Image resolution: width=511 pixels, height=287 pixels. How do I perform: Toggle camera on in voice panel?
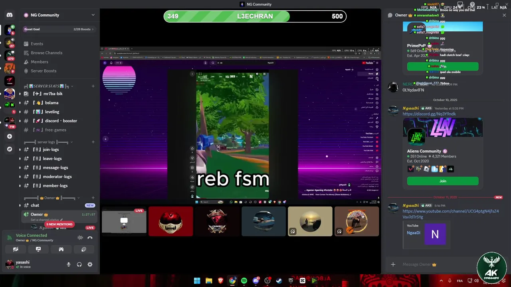(x=16, y=249)
